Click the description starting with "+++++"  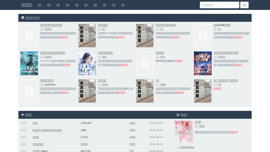58,63
